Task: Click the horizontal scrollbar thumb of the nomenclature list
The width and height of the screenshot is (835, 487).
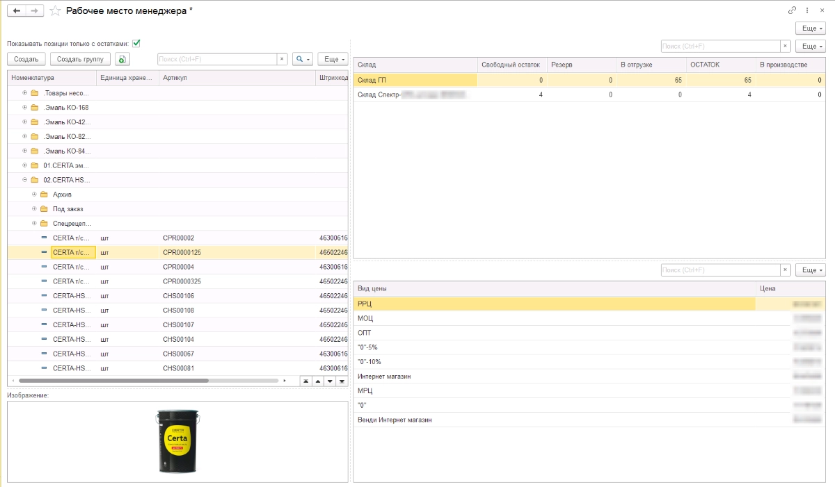Action: (x=113, y=381)
